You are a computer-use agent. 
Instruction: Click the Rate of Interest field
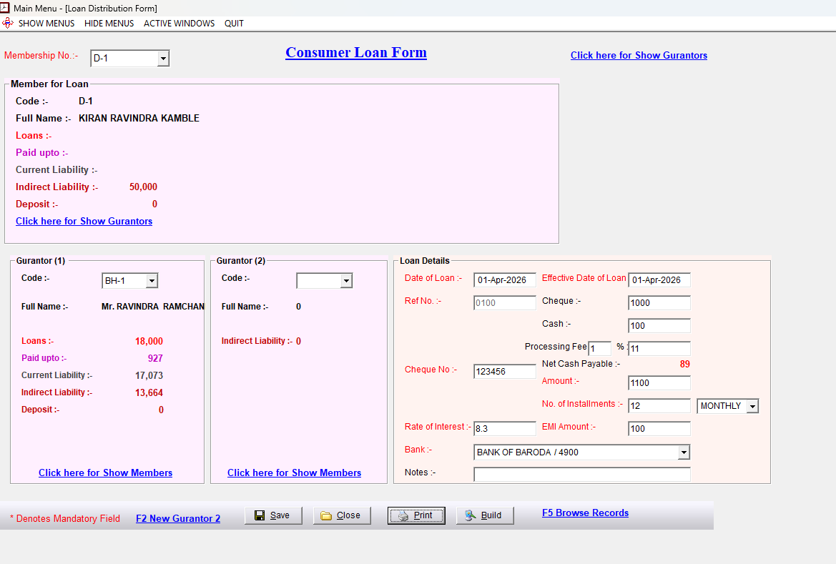tap(504, 429)
